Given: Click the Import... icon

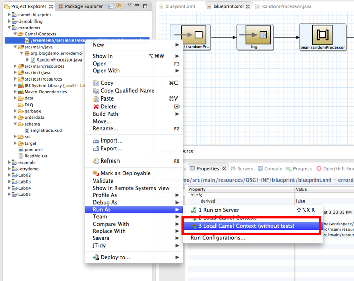Looking at the screenshot, I should [x=96, y=140].
